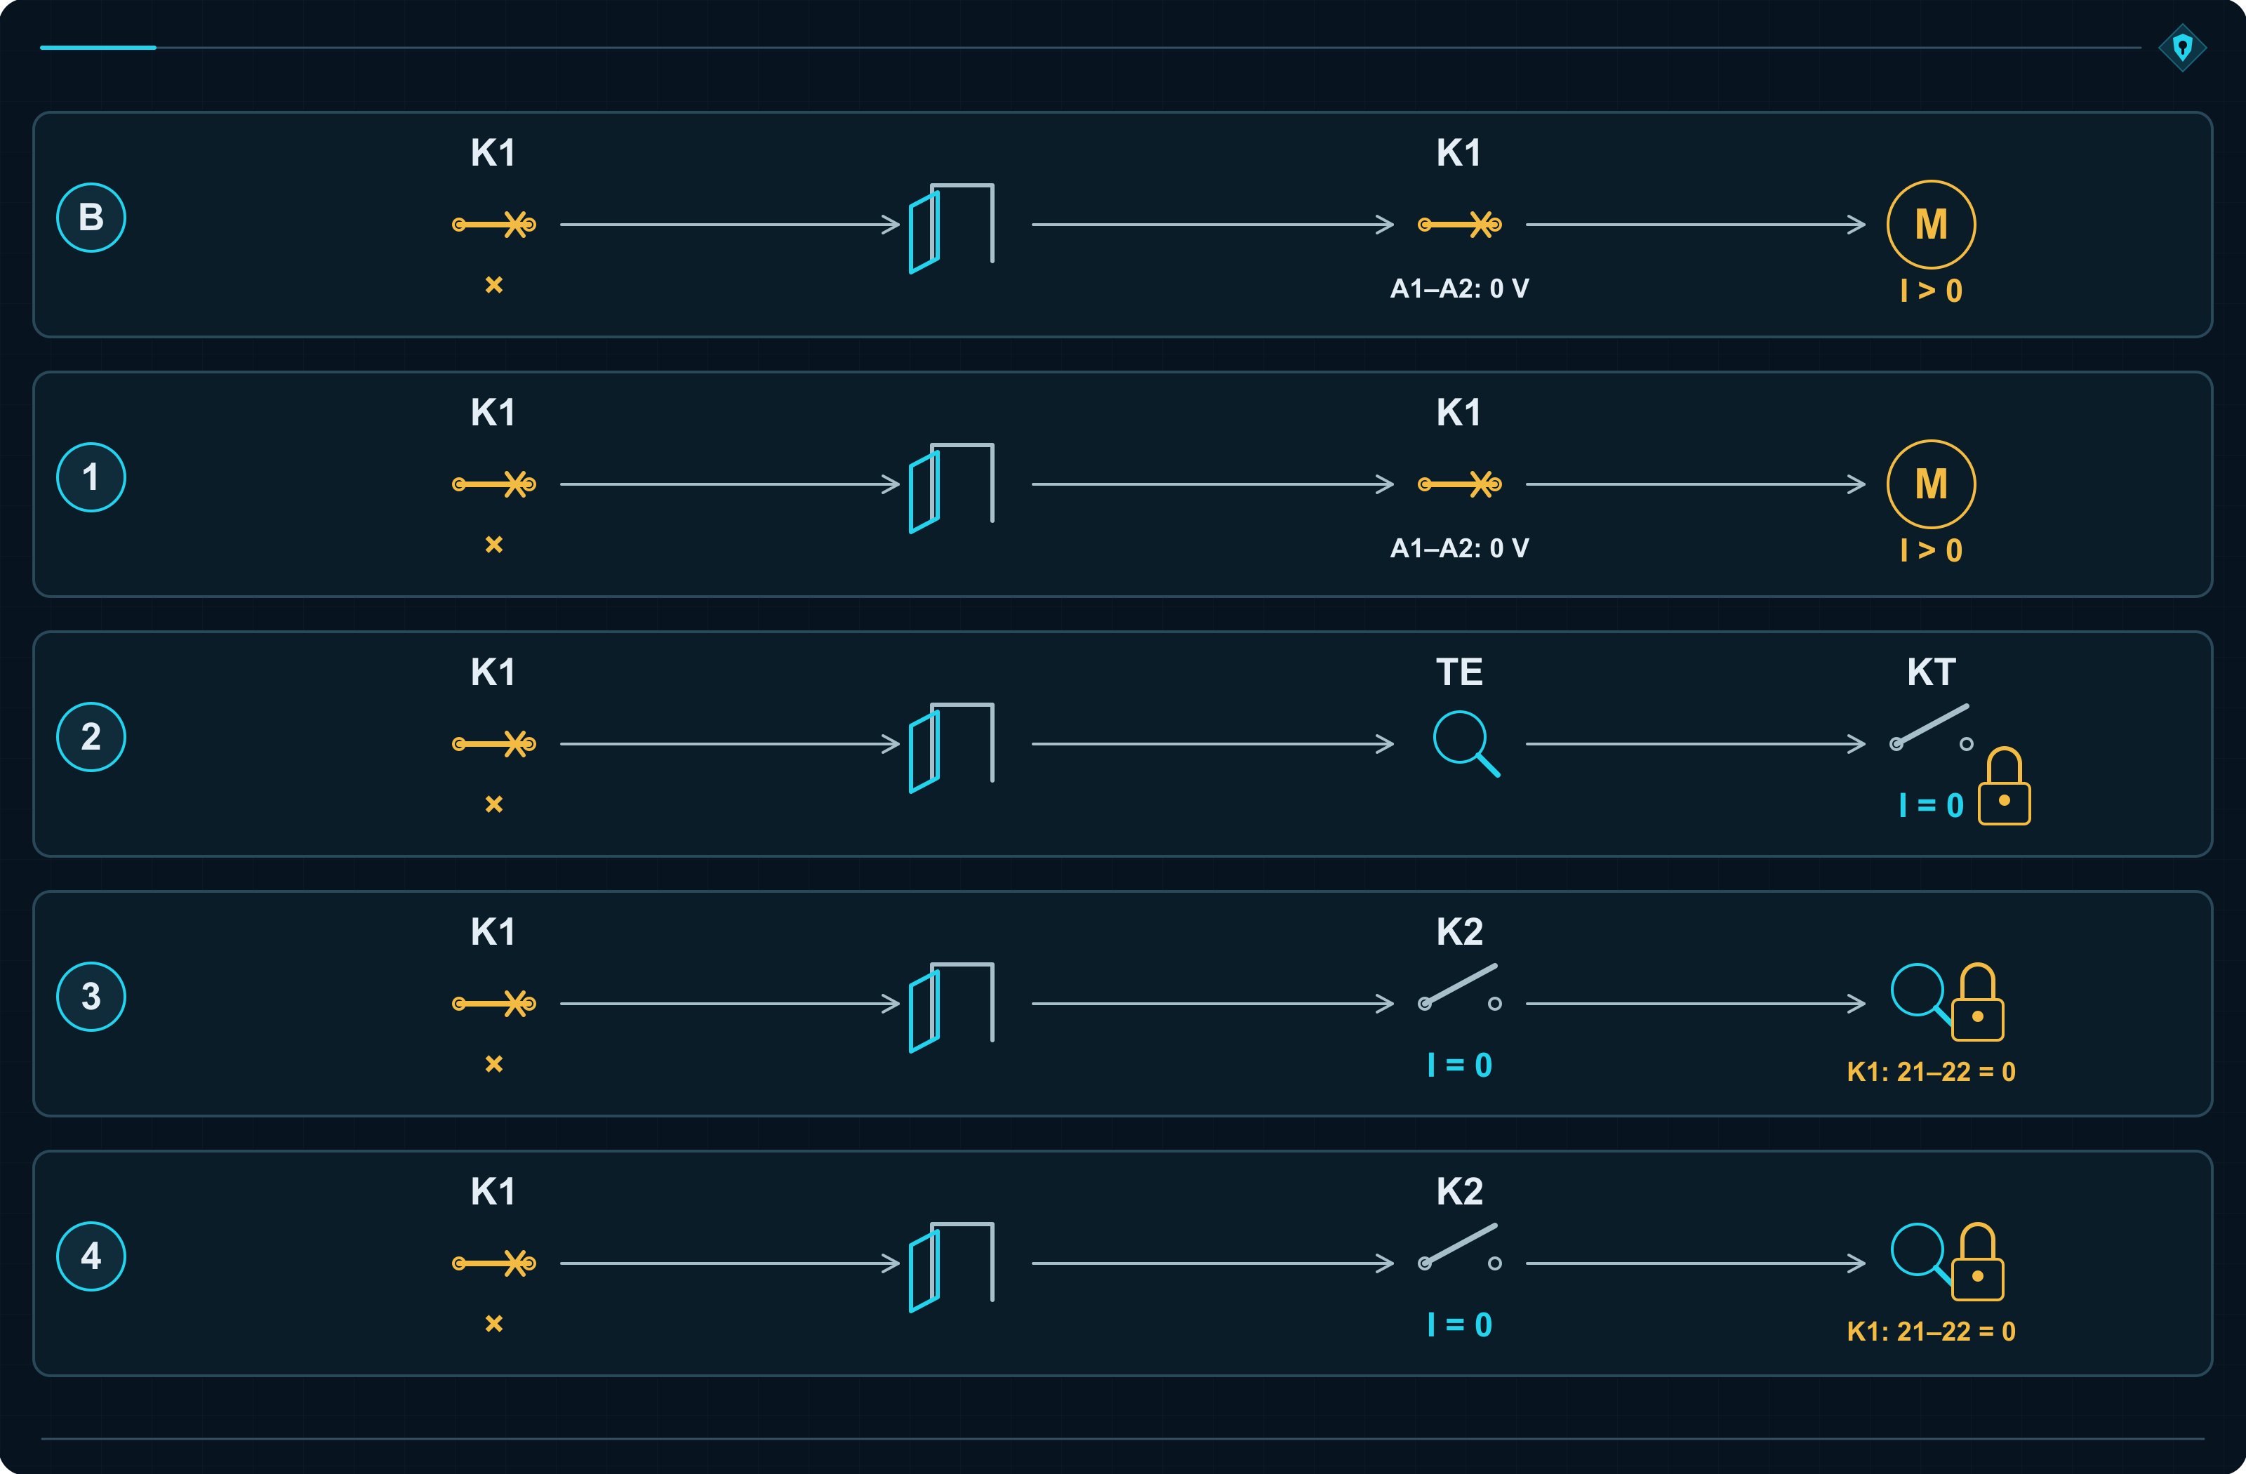Click the open door icon in row 2
The image size is (2246, 1474).
[x=951, y=748]
